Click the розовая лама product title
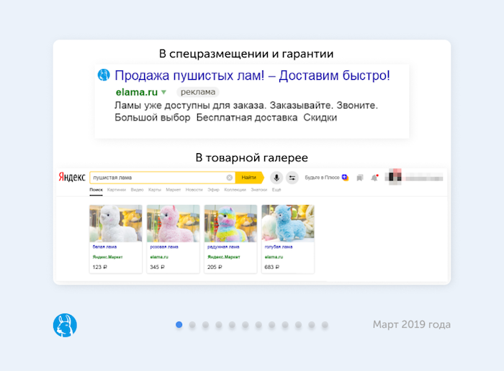The image size is (504, 371). 164,247
